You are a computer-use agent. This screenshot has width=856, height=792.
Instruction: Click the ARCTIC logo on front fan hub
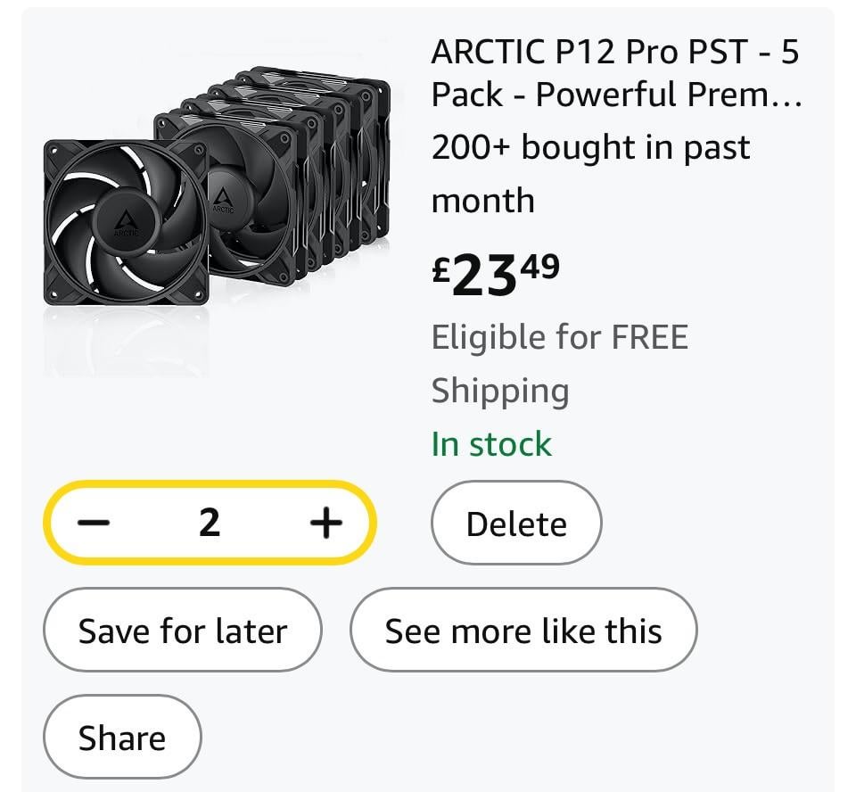pos(126,225)
